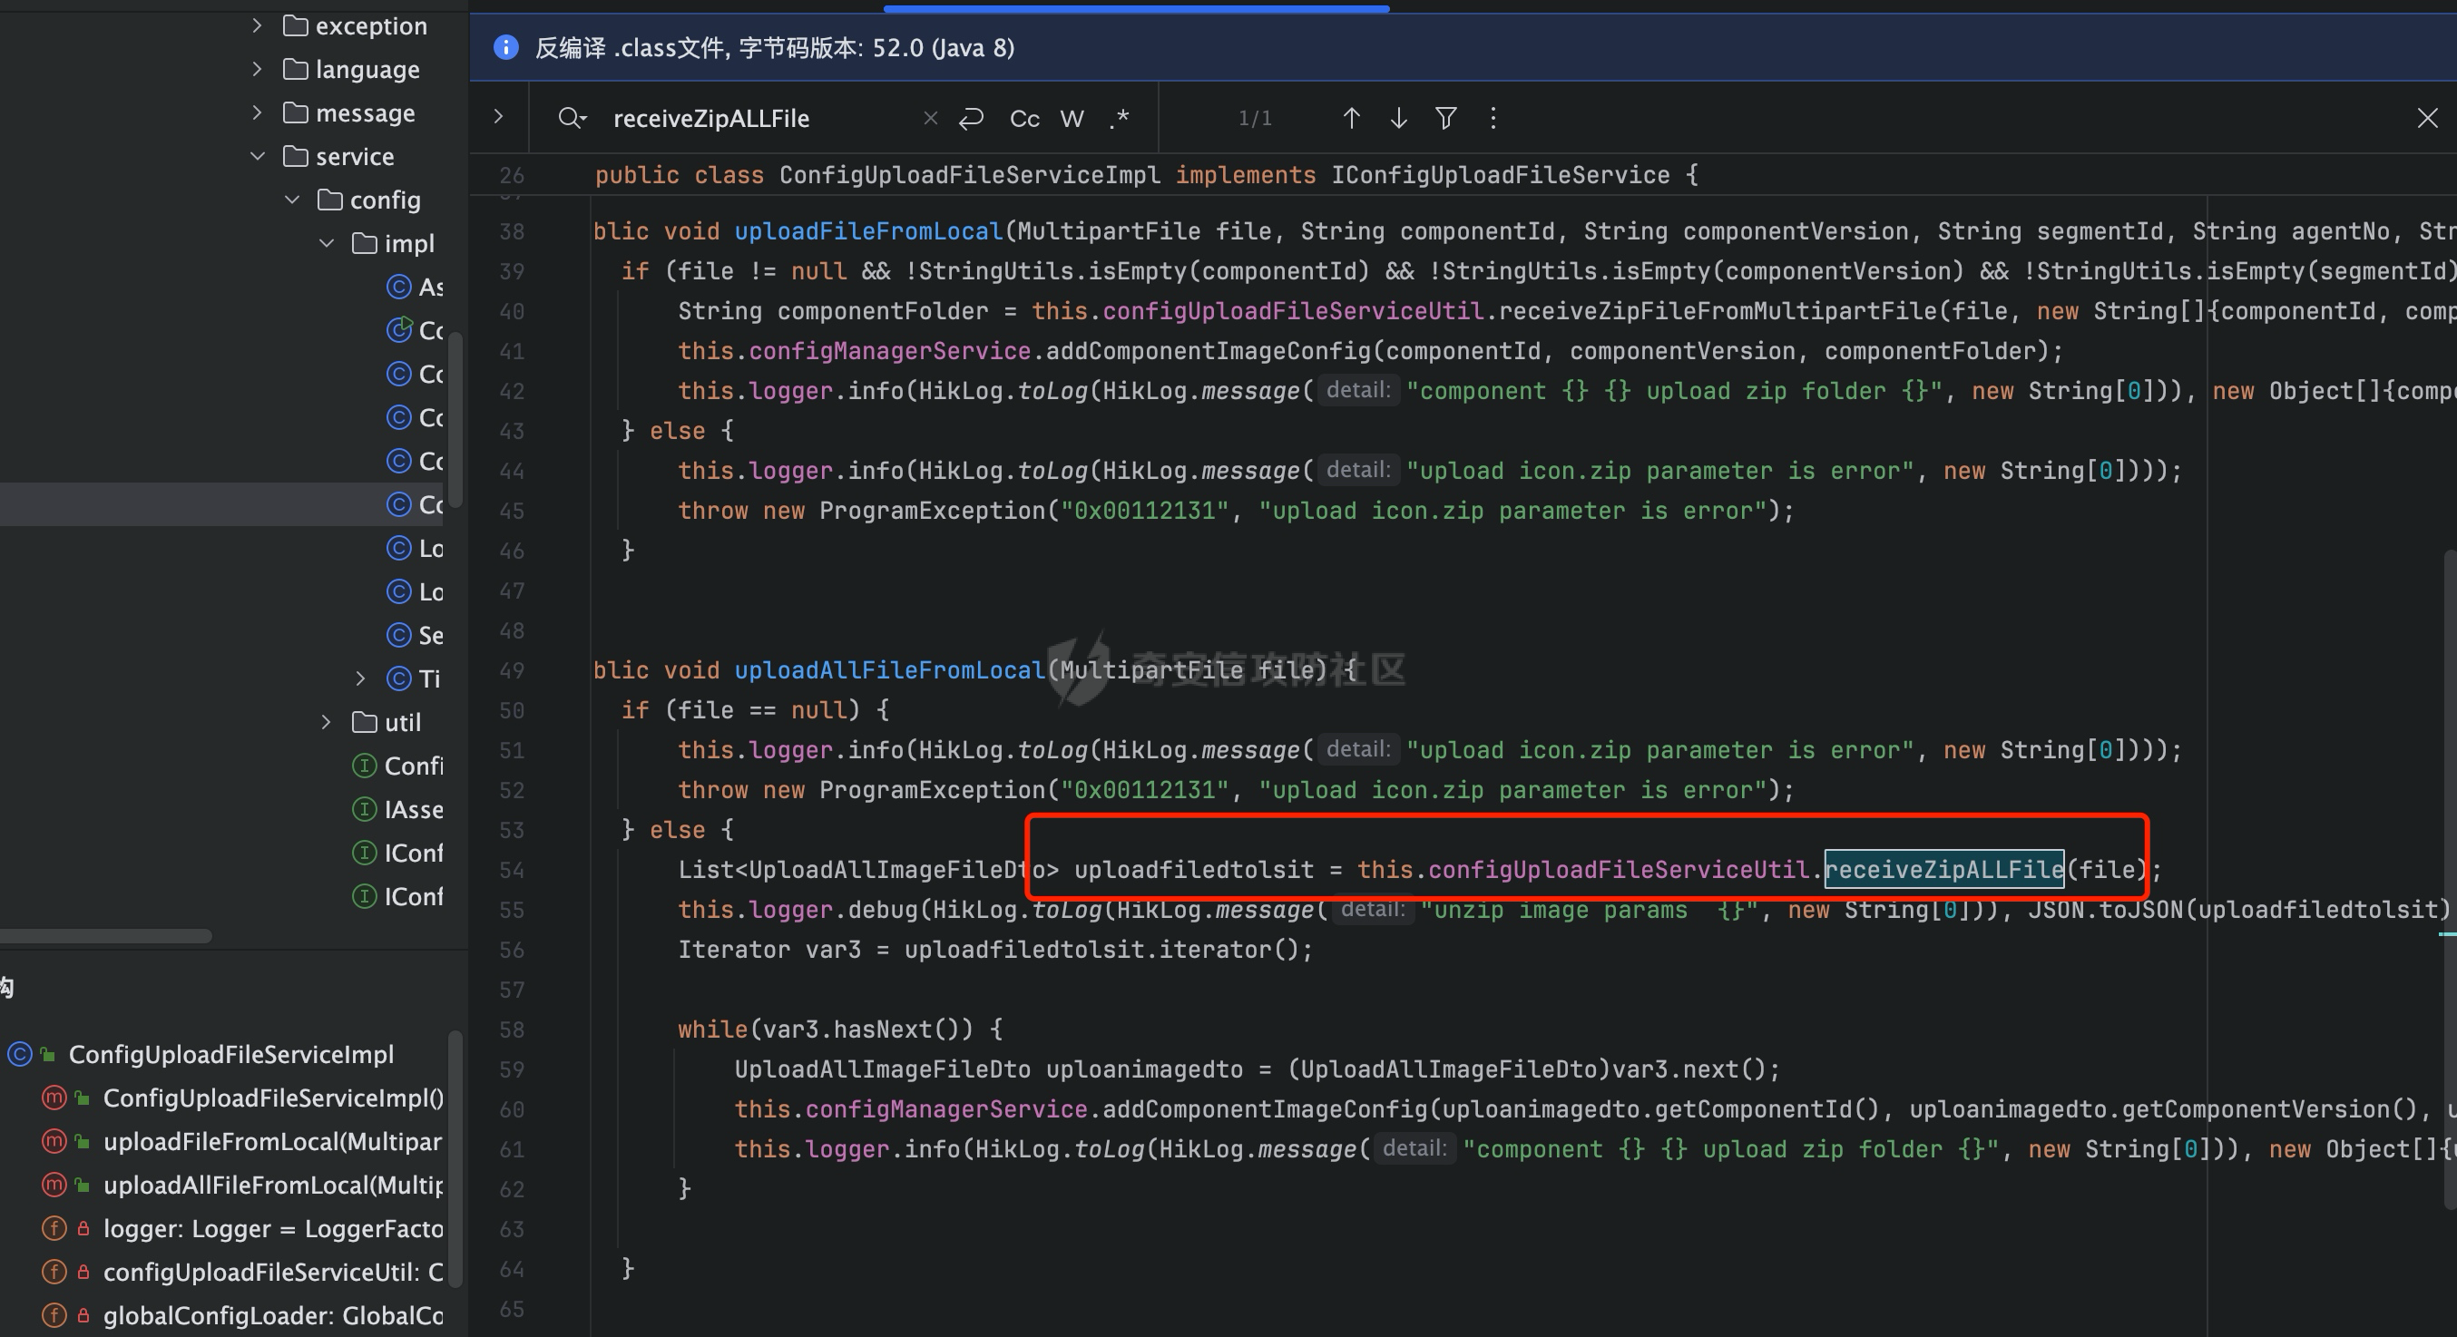Click the structure panel vertical scrollbar
2457x1337 pixels.
point(455,1157)
